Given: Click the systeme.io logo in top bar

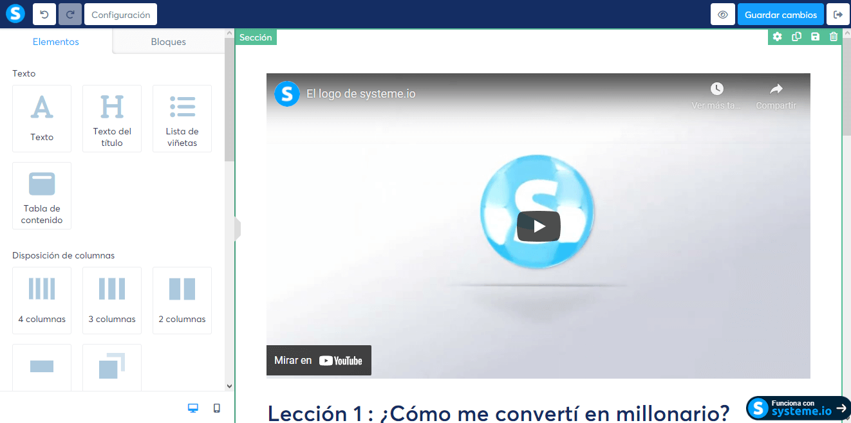Looking at the screenshot, I should (x=15, y=14).
